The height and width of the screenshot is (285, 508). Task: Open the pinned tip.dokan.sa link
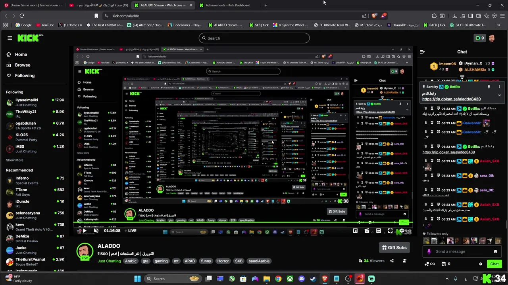pos(451,99)
